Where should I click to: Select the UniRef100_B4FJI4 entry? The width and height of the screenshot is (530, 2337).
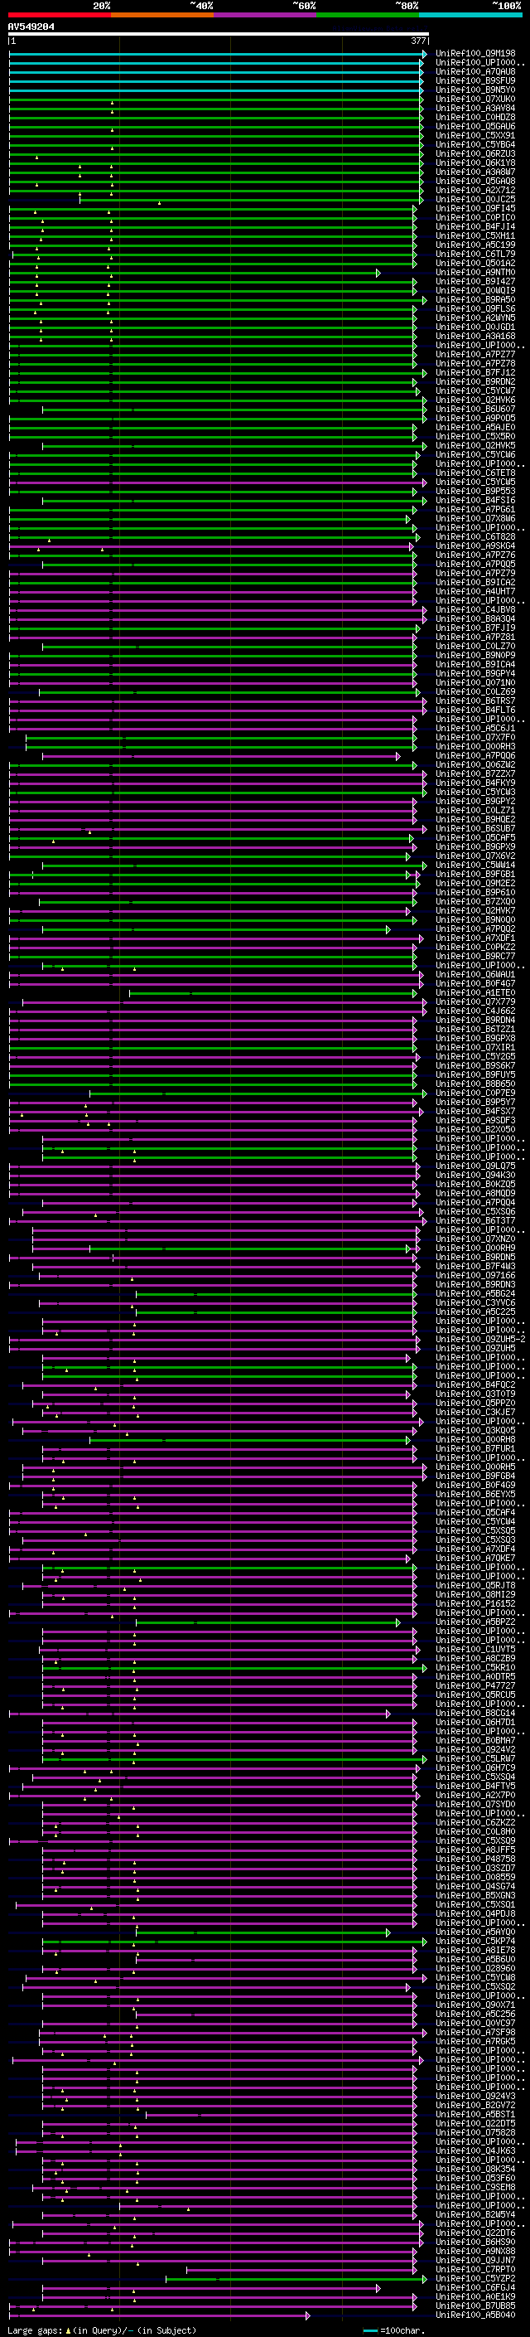point(475,227)
